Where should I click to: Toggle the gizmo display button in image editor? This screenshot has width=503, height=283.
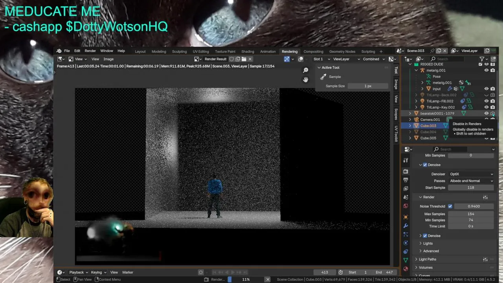(x=287, y=59)
